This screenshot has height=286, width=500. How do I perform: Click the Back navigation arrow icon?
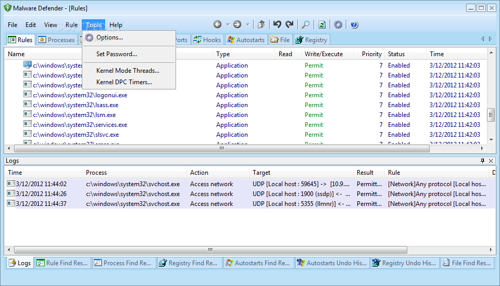(218, 24)
